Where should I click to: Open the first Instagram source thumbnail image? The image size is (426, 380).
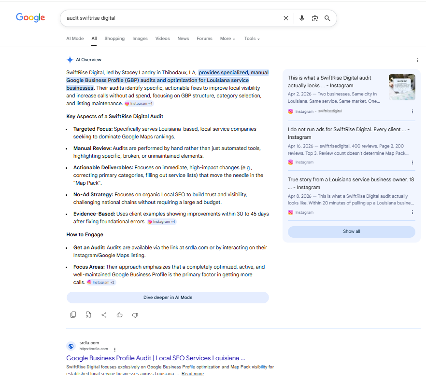pos(402,87)
